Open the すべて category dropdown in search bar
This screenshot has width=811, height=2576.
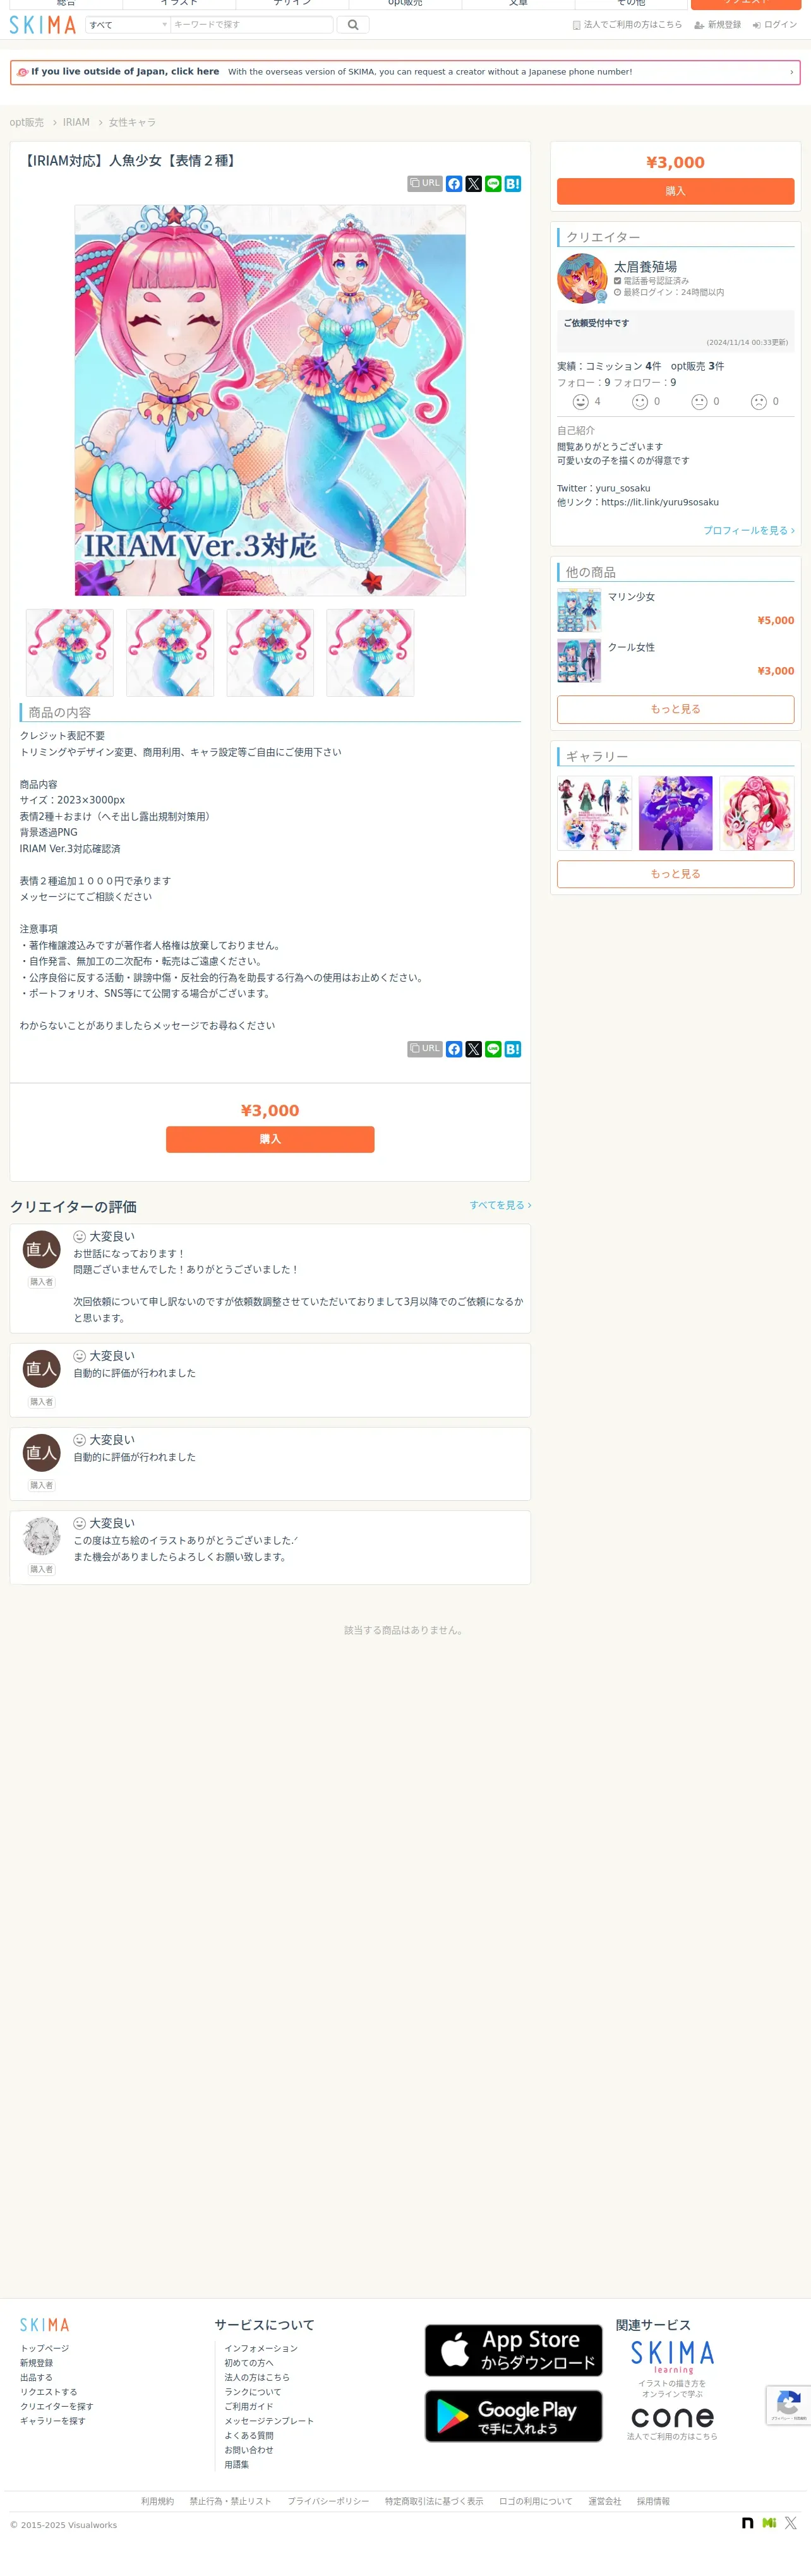127,25
